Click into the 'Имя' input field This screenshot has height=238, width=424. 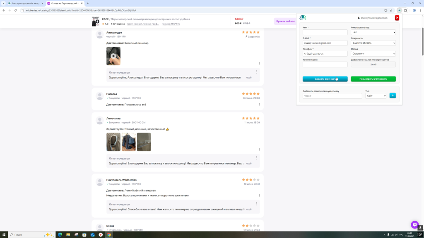[x=325, y=32]
